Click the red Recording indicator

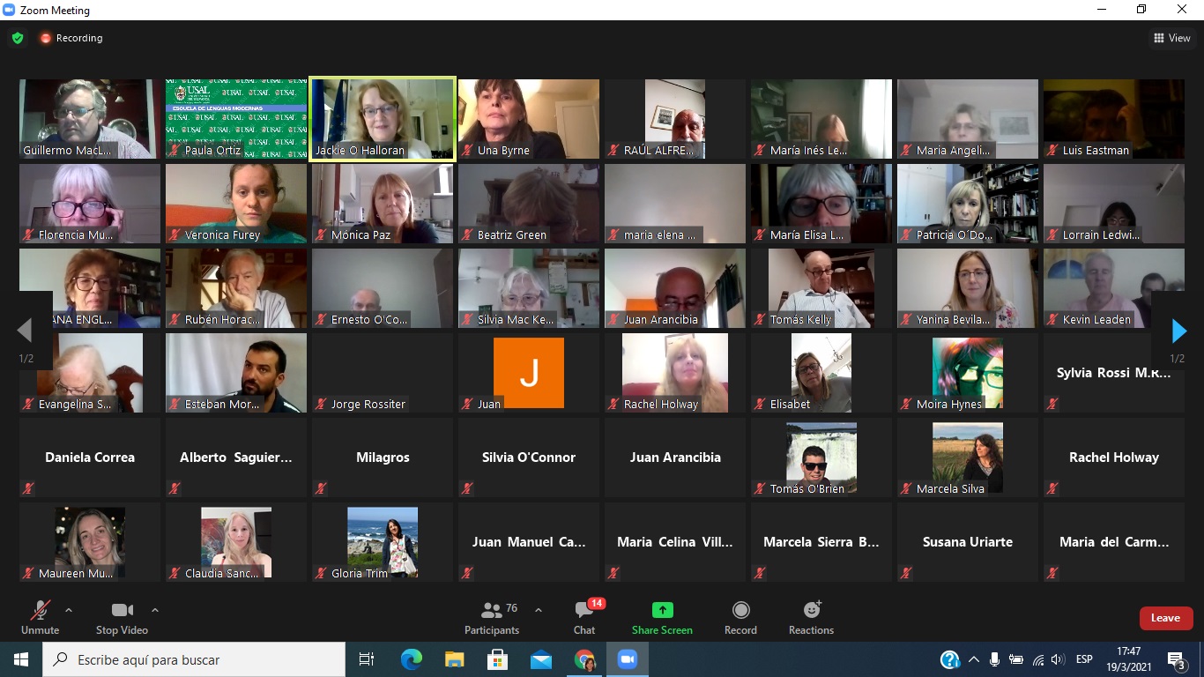click(71, 38)
